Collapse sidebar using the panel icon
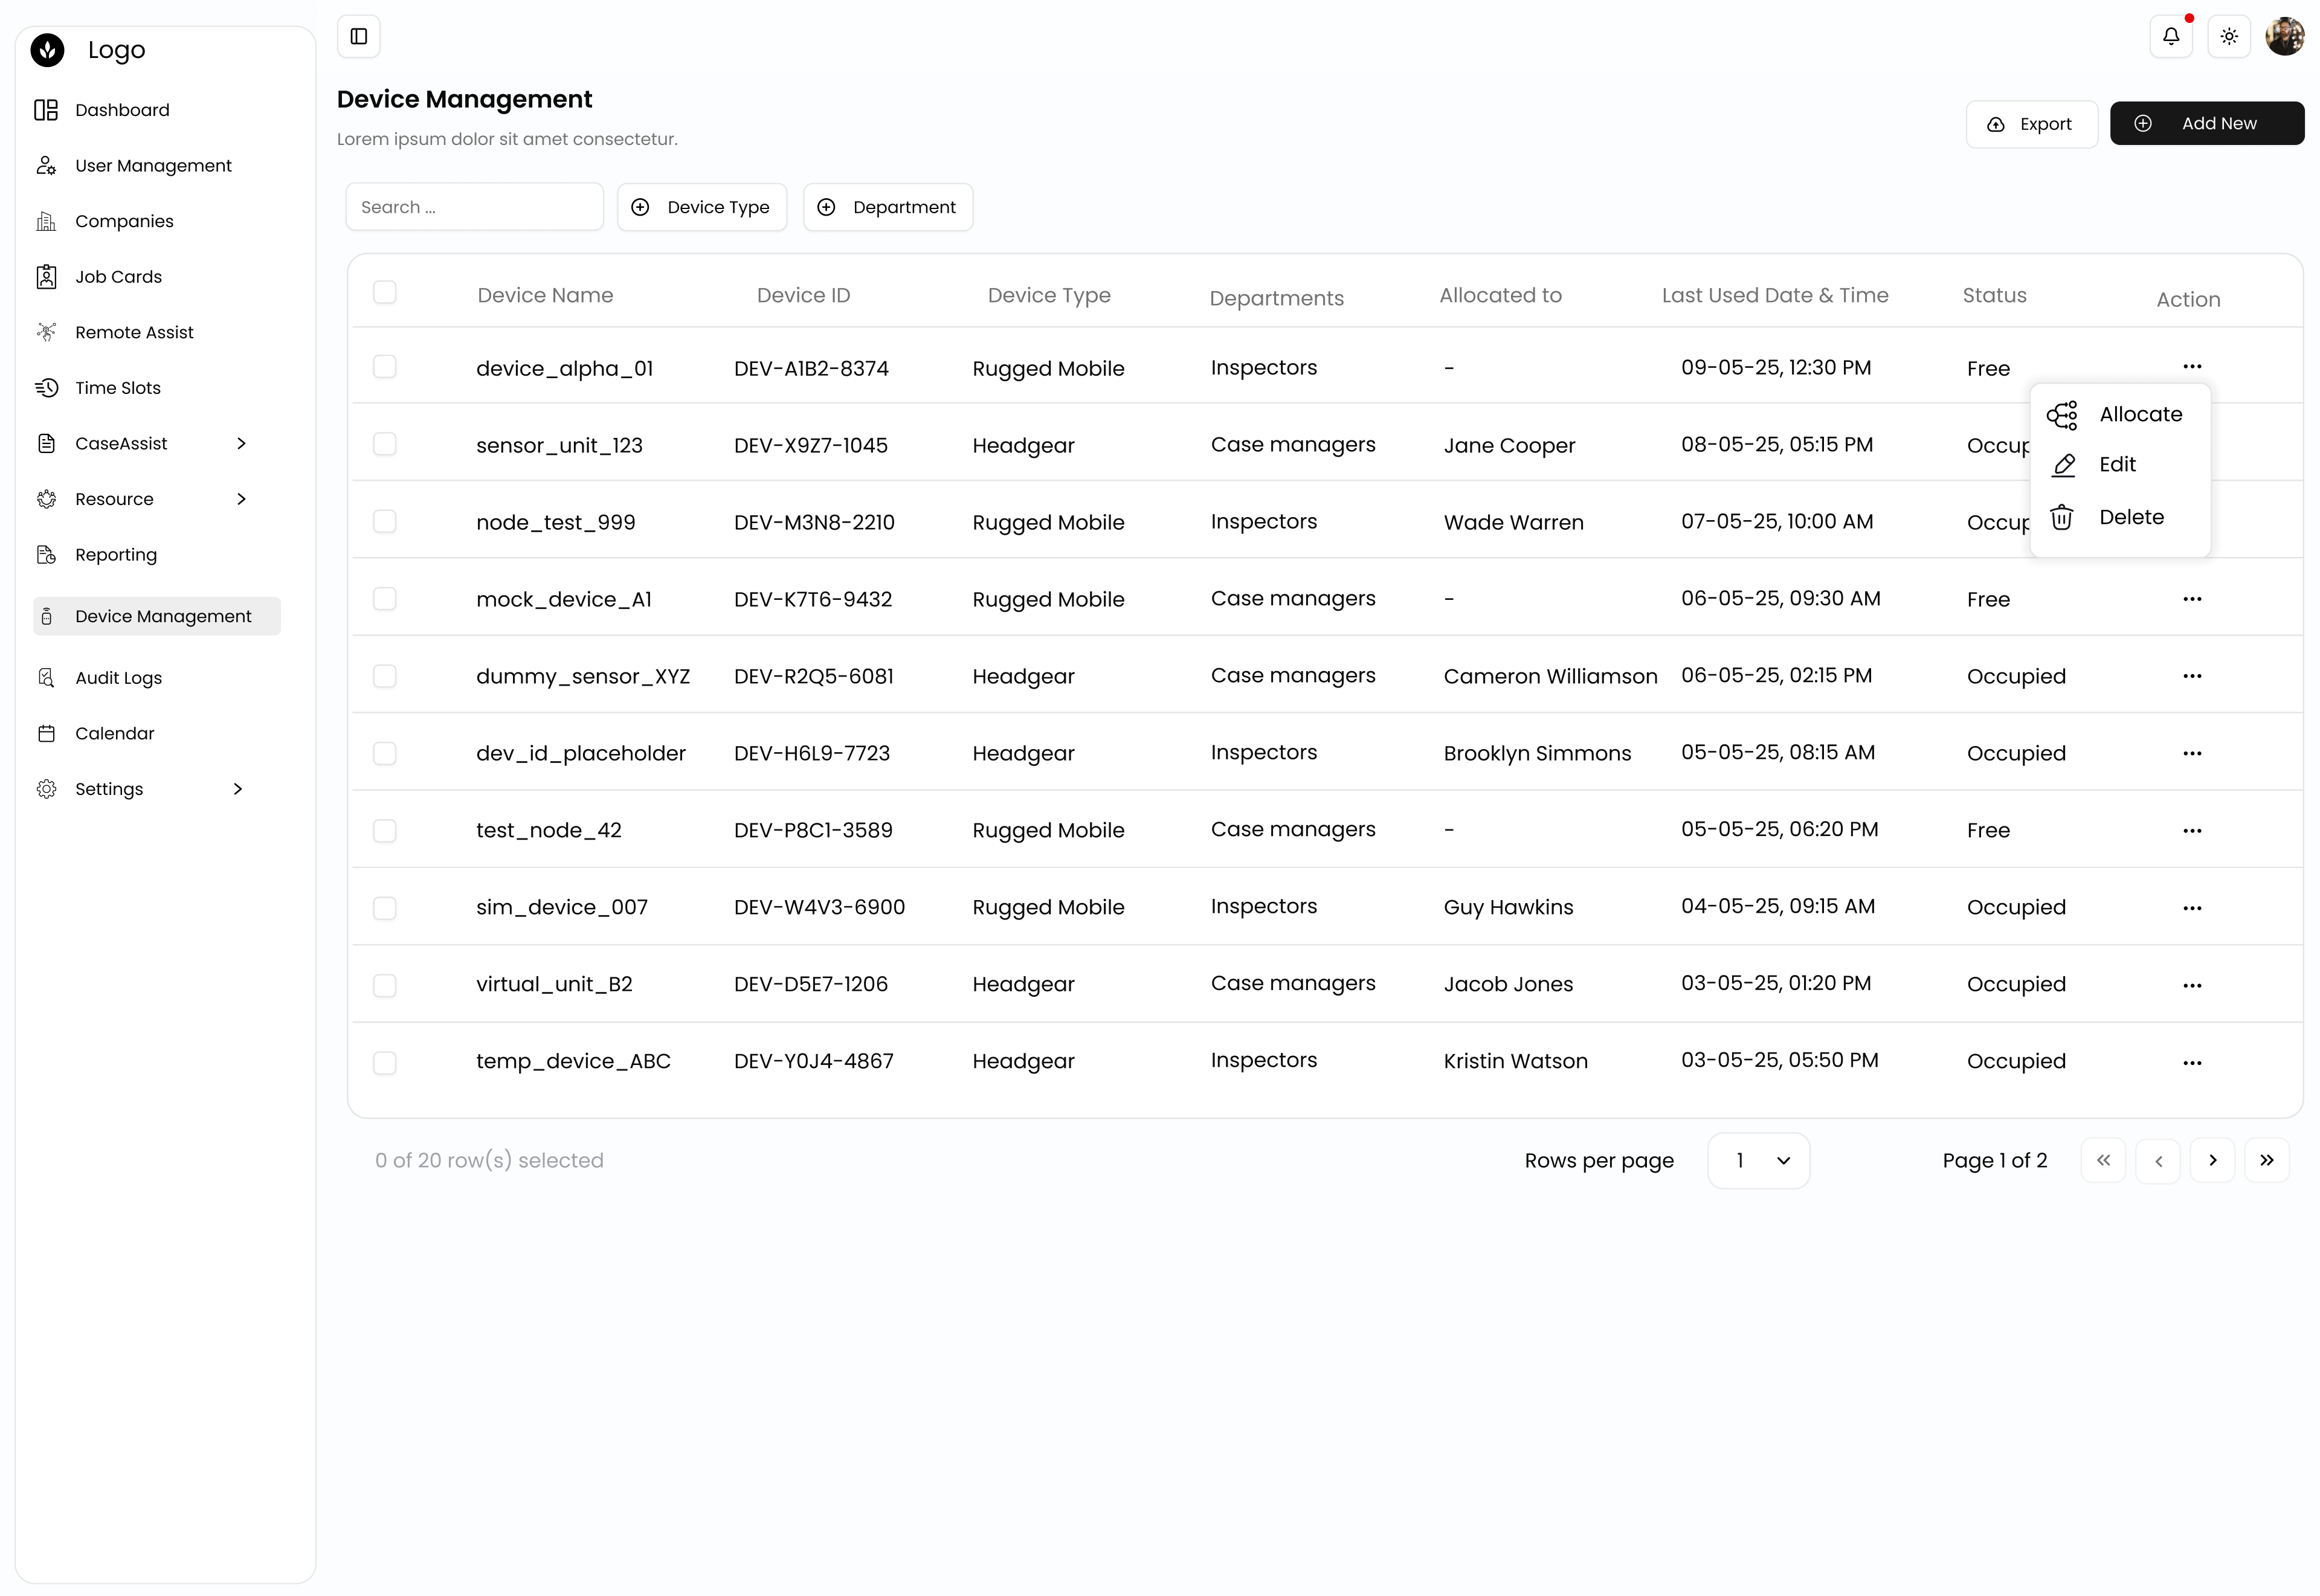 pyautogui.click(x=359, y=37)
